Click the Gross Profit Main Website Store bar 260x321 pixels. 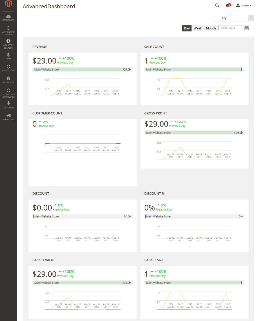(x=194, y=133)
